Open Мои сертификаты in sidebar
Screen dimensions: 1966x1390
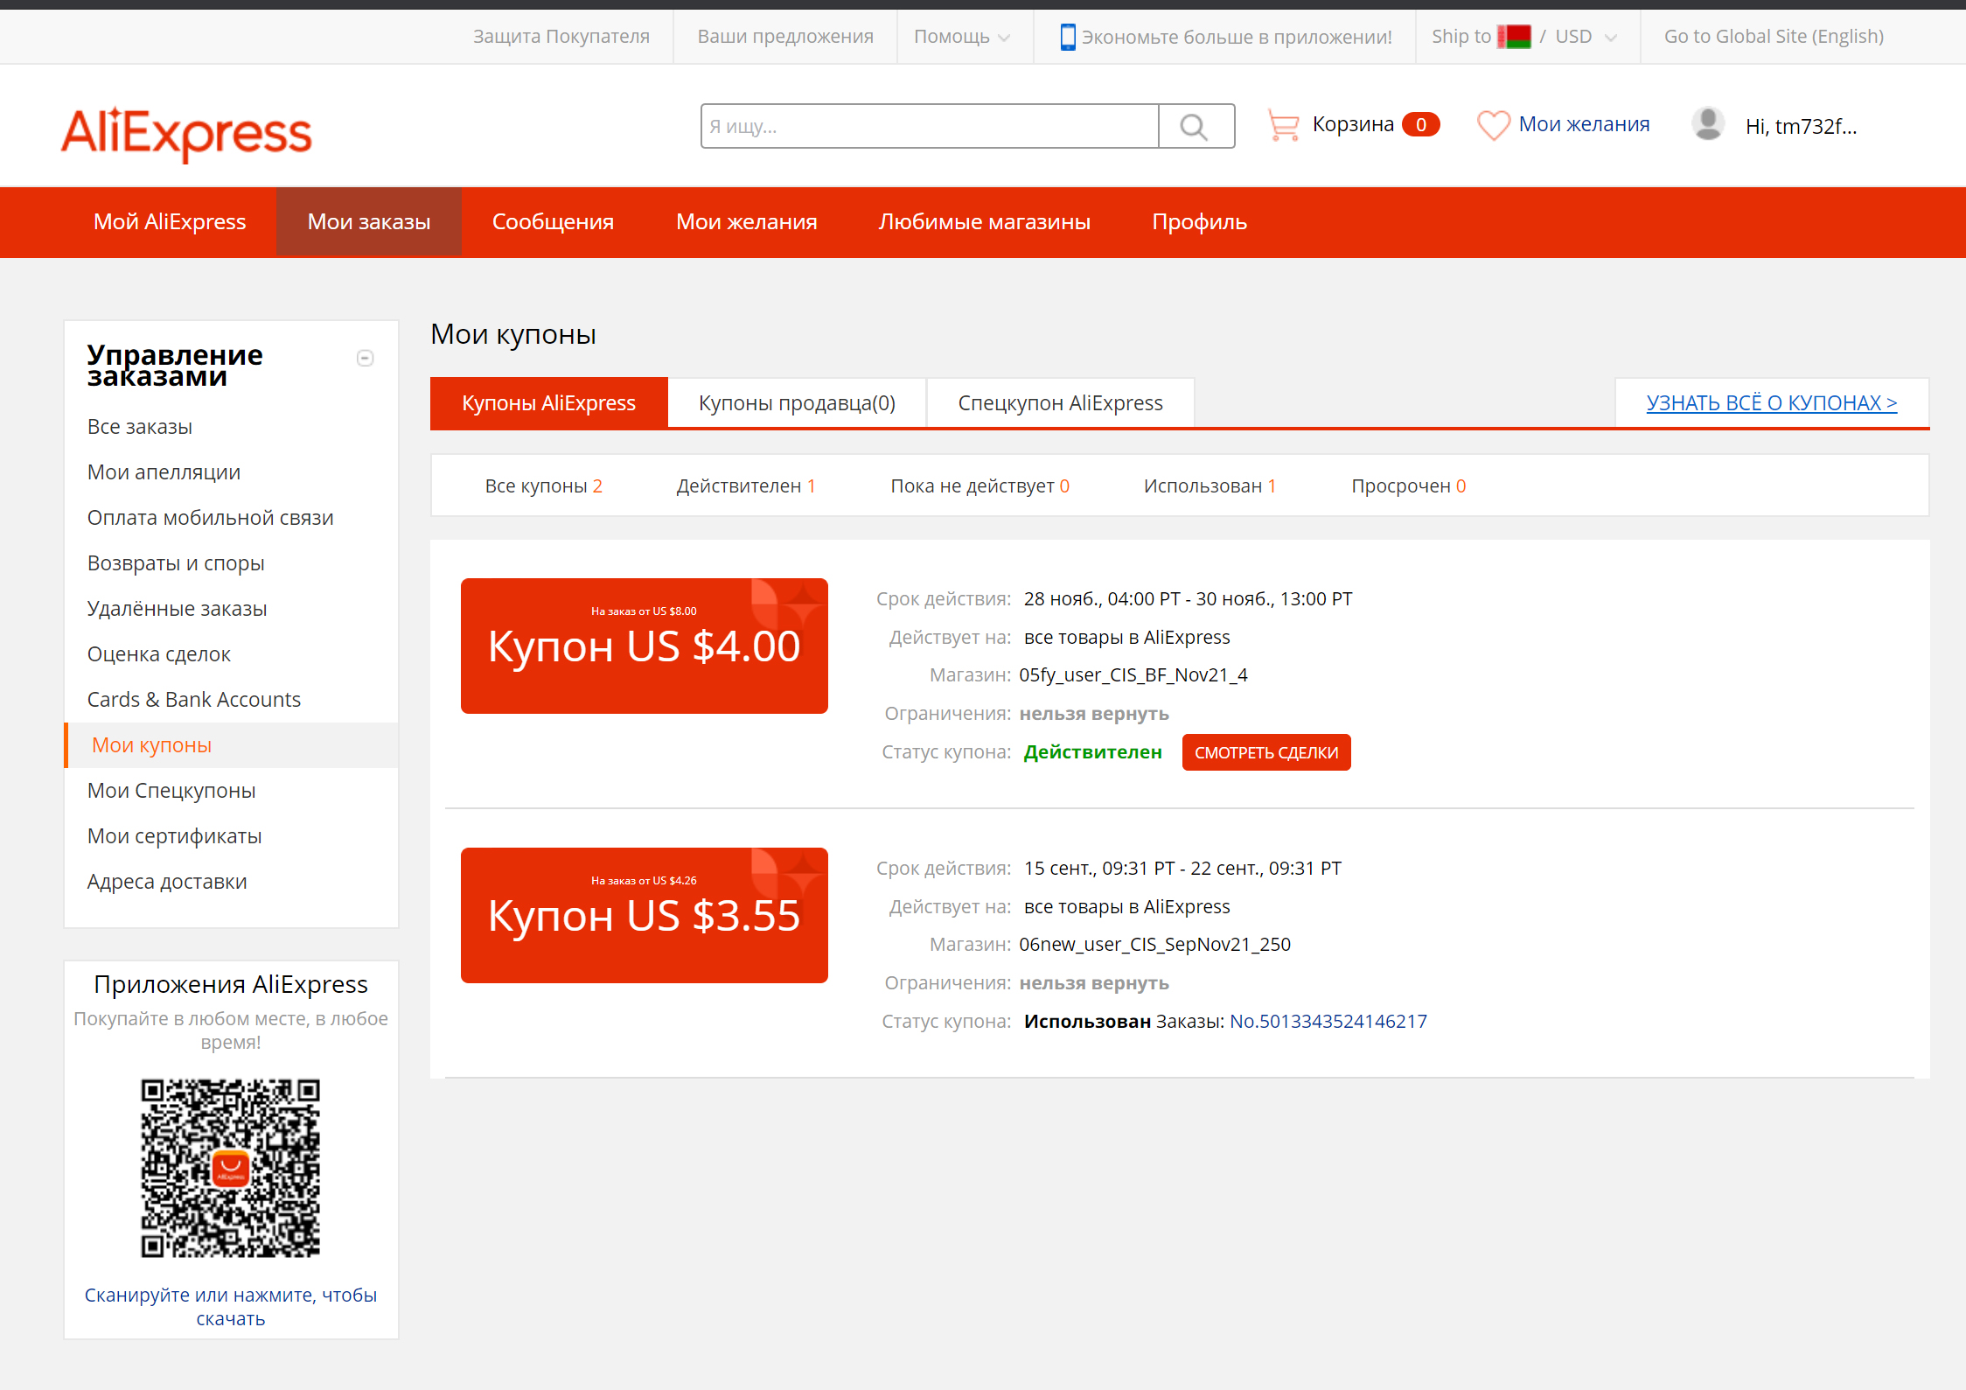175,836
